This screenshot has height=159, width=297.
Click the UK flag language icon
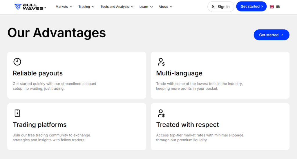point(272,7)
